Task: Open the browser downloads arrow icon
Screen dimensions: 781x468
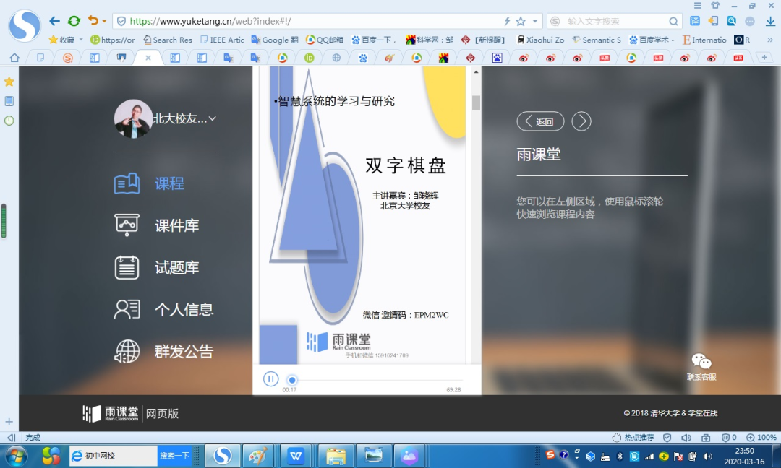Action: coord(770,21)
